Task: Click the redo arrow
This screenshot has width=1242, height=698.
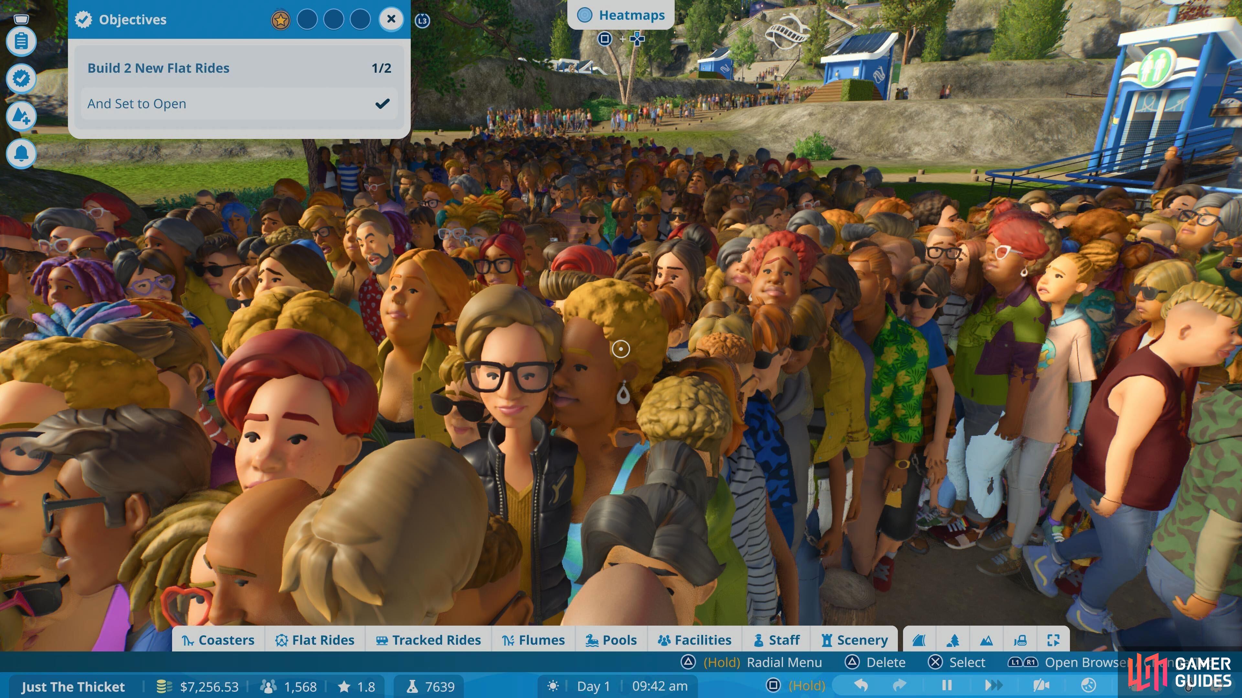Action: click(x=899, y=685)
